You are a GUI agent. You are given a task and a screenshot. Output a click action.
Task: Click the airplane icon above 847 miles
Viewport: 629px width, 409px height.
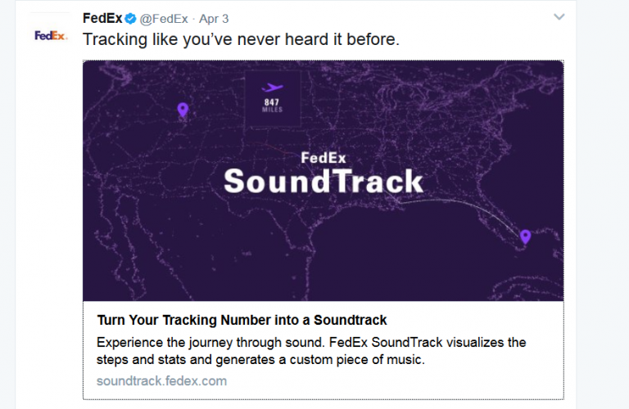point(273,88)
